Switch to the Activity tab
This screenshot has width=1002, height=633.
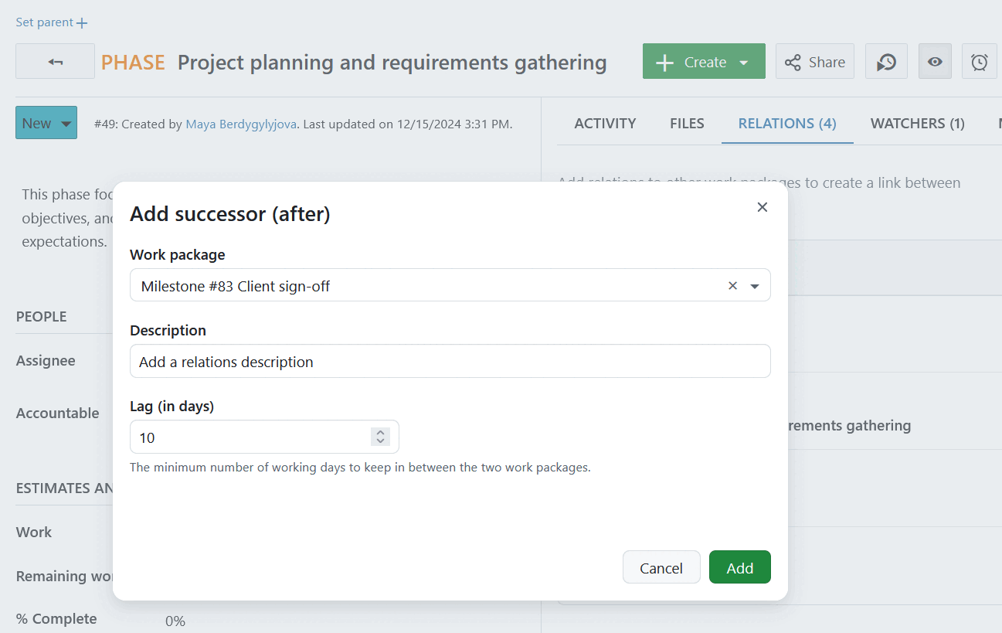(x=605, y=123)
